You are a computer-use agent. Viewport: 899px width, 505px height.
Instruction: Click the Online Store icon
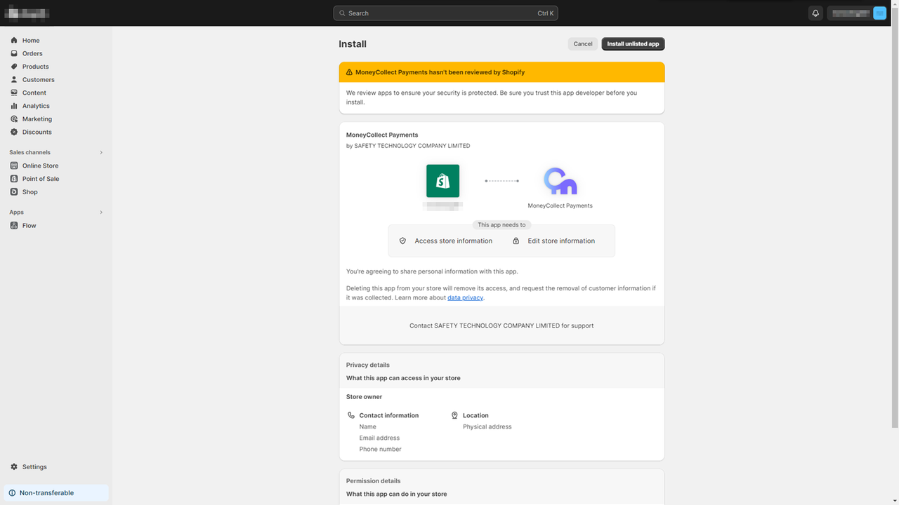[x=14, y=166]
